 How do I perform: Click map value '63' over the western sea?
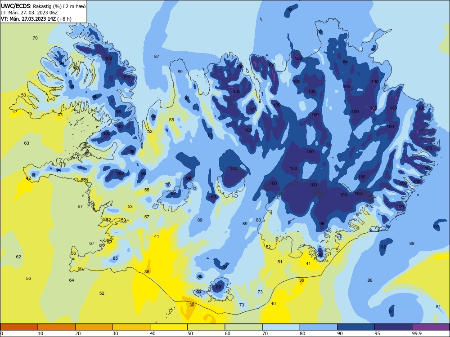tap(27, 143)
